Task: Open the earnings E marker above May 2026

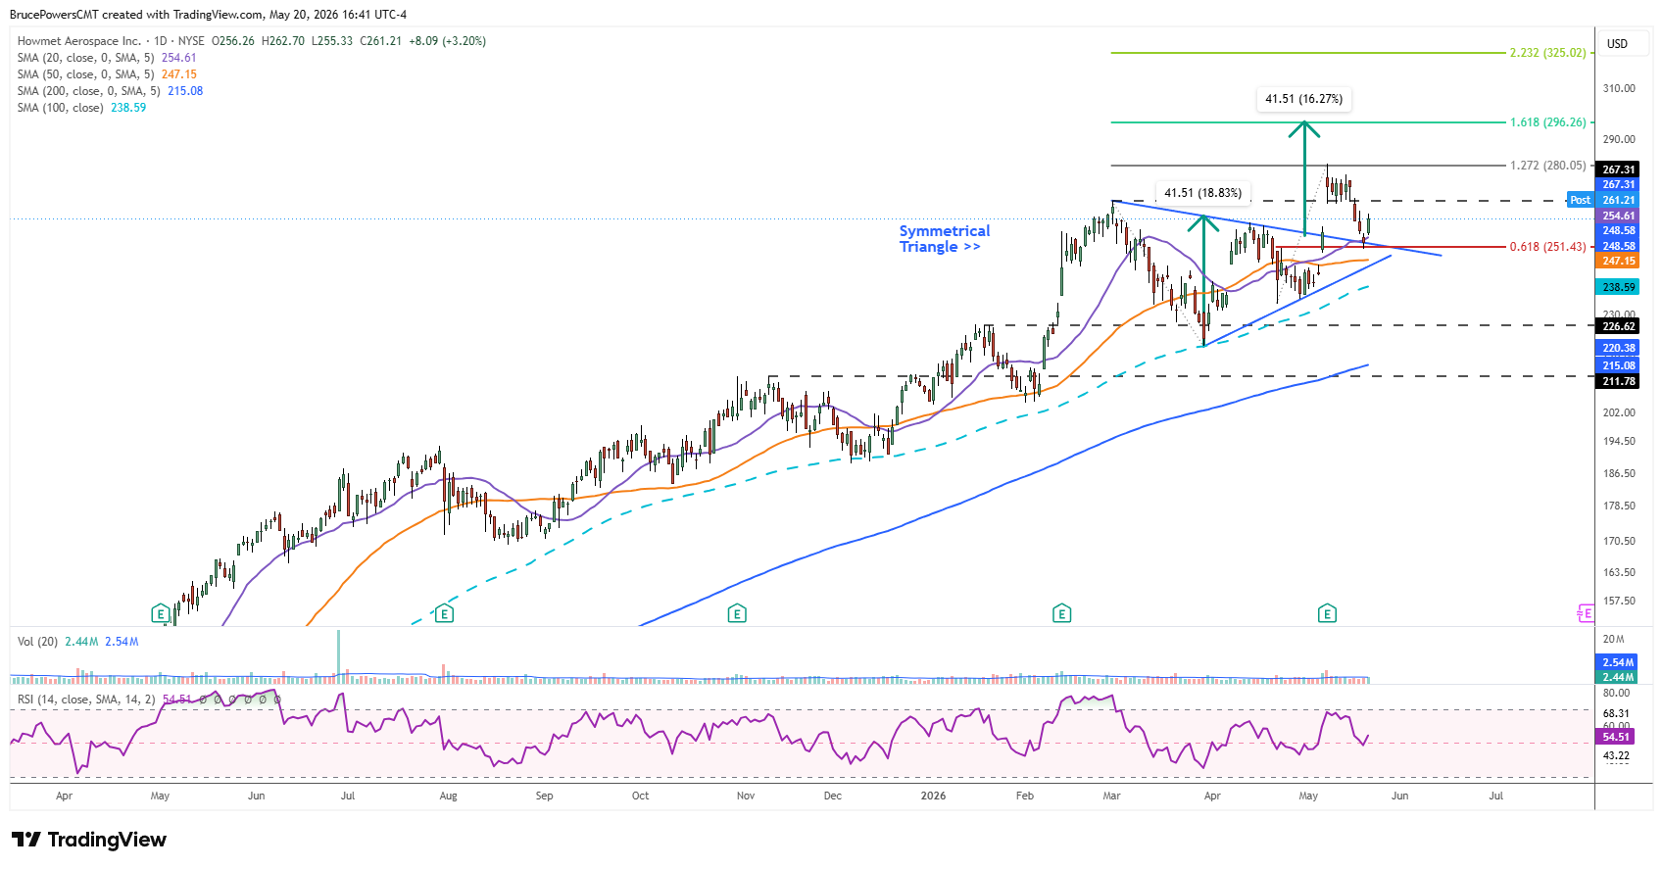Action: (x=1327, y=614)
